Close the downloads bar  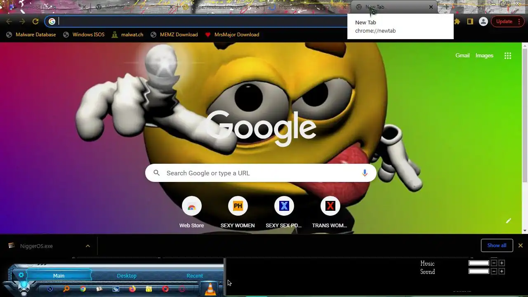tap(521, 245)
